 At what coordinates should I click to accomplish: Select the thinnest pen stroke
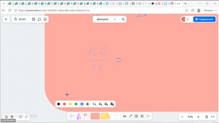[95, 104]
